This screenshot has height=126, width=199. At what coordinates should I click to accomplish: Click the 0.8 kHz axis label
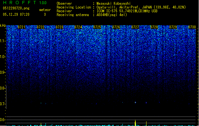[x=3, y=88]
